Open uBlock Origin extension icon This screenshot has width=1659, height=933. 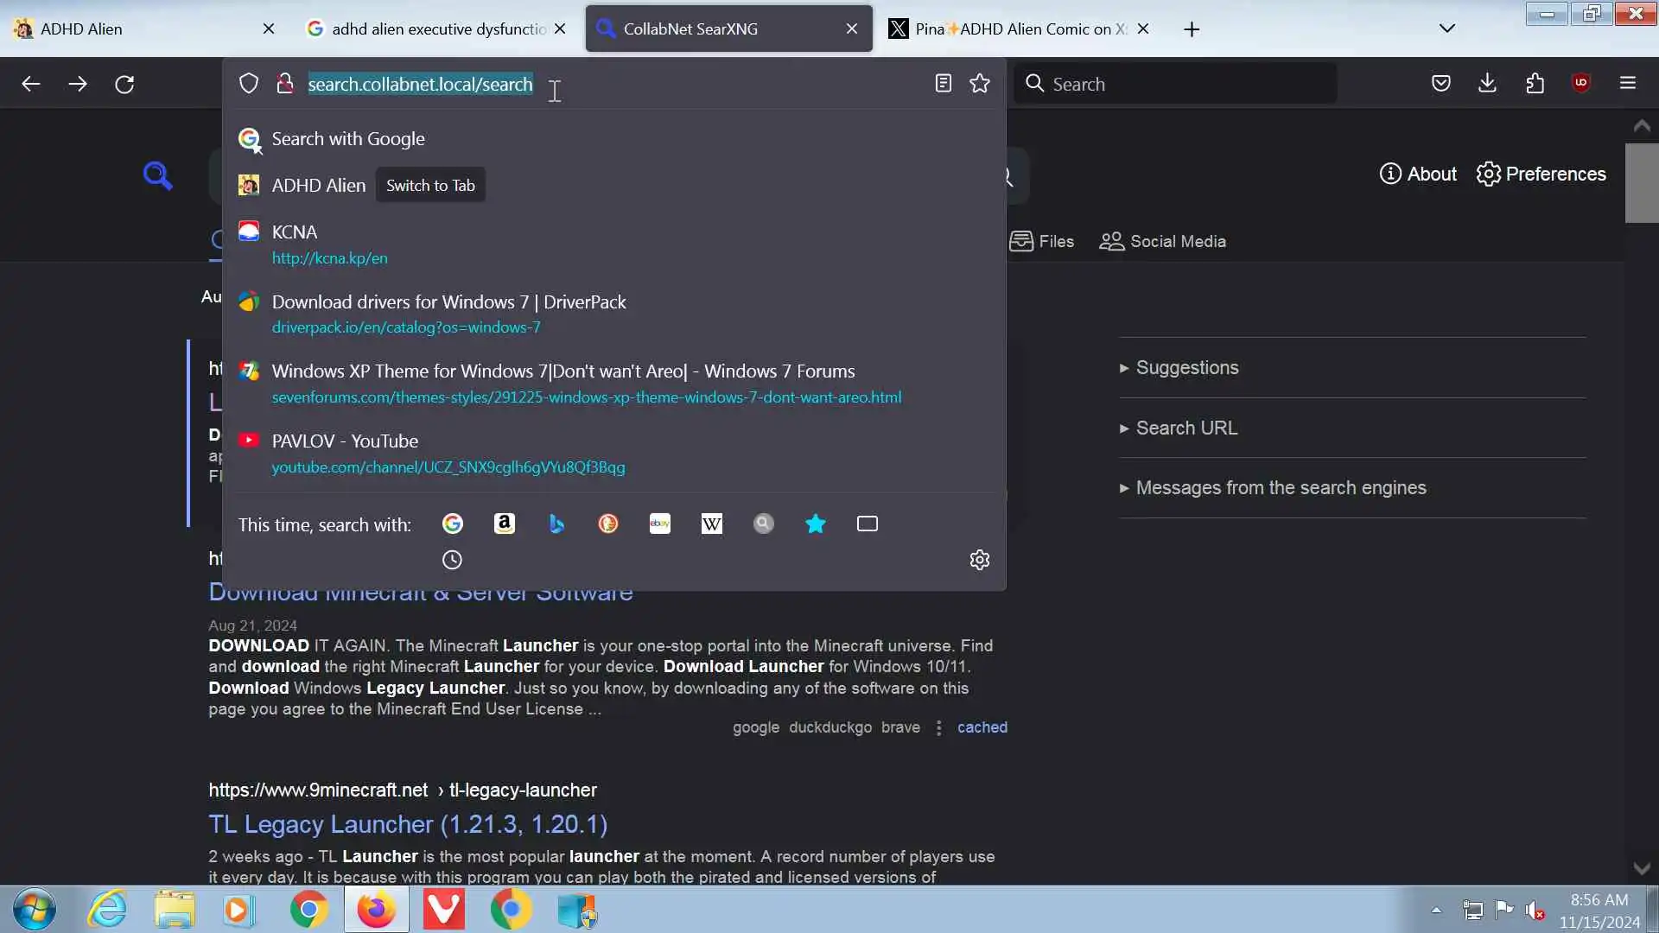1581,83
